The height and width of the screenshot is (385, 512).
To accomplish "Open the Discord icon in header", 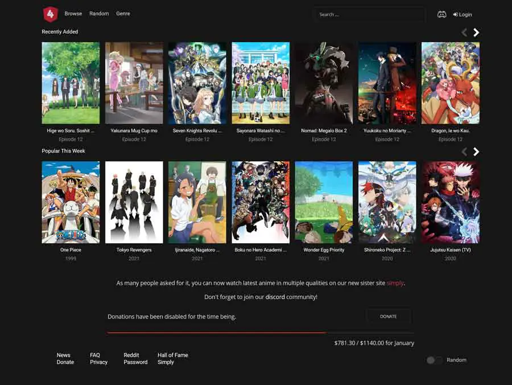I will click(x=441, y=14).
